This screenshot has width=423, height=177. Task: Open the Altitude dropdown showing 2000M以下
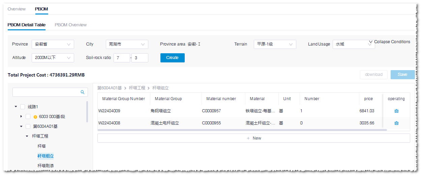pos(53,58)
